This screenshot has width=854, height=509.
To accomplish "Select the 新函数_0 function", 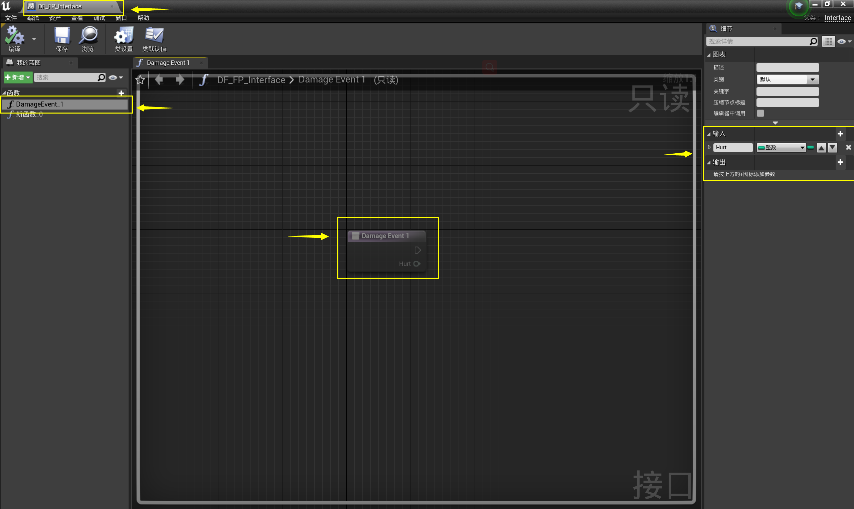I will click(29, 115).
